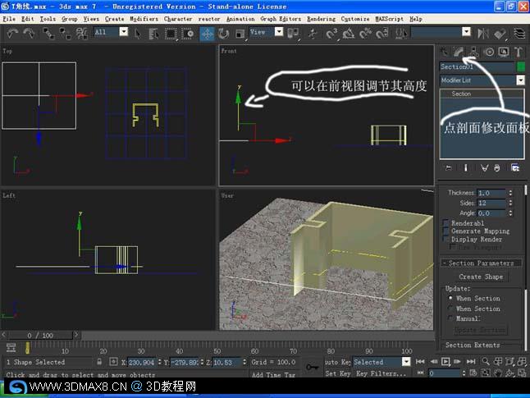Jump to the start frame of animation

[x=420, y=361]
